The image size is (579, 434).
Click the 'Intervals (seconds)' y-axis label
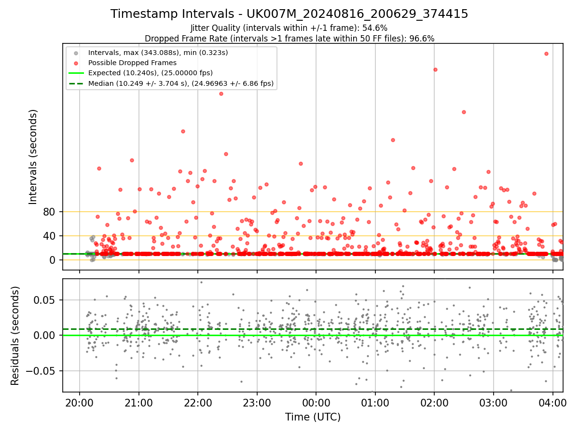click(33, 157)
